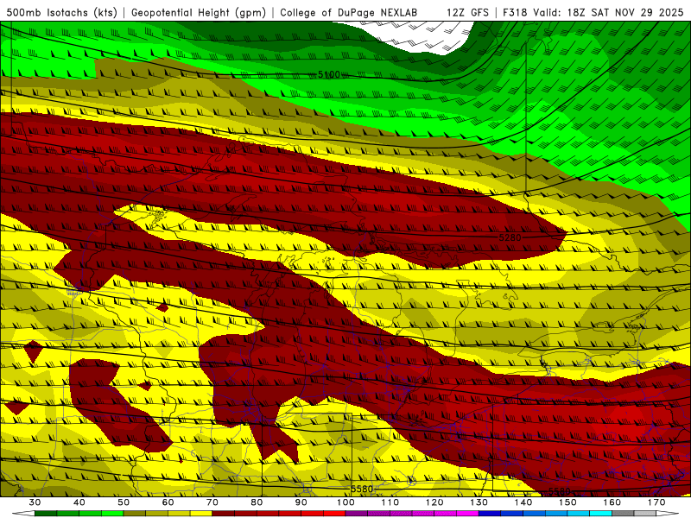Click the 130 value on the color scale
This screenshot has height=518, width=691.
(479, 502)
